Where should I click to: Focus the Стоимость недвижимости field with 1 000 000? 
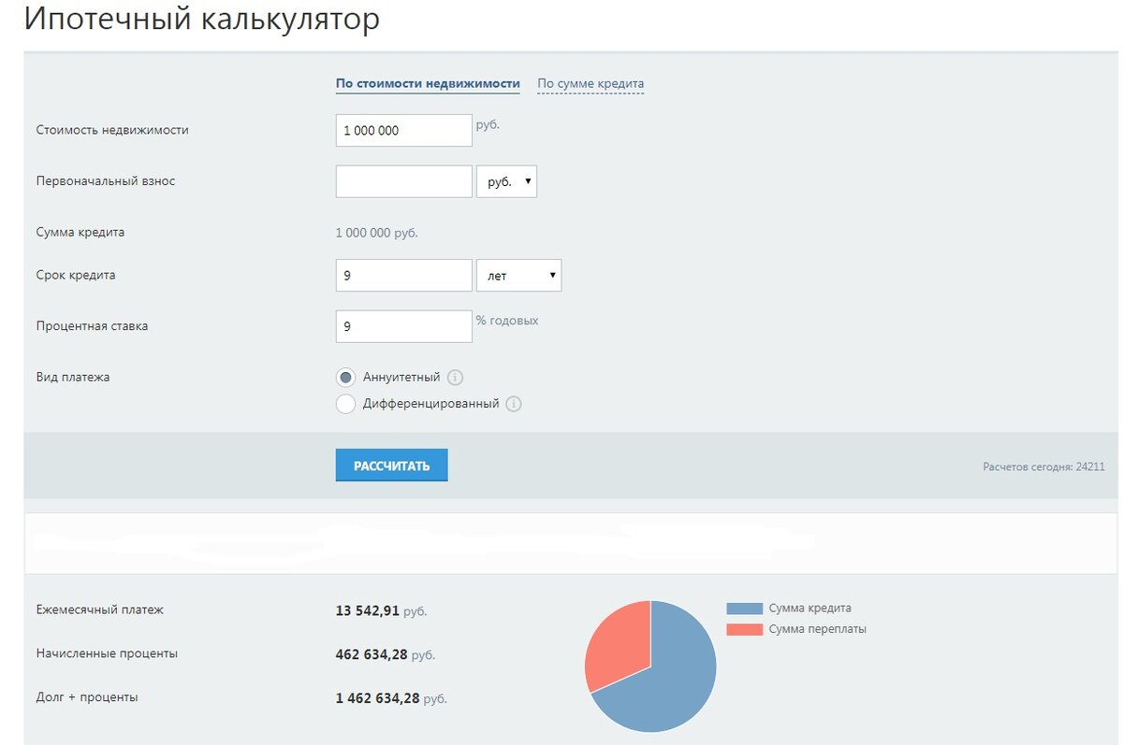tap(404, 131)
